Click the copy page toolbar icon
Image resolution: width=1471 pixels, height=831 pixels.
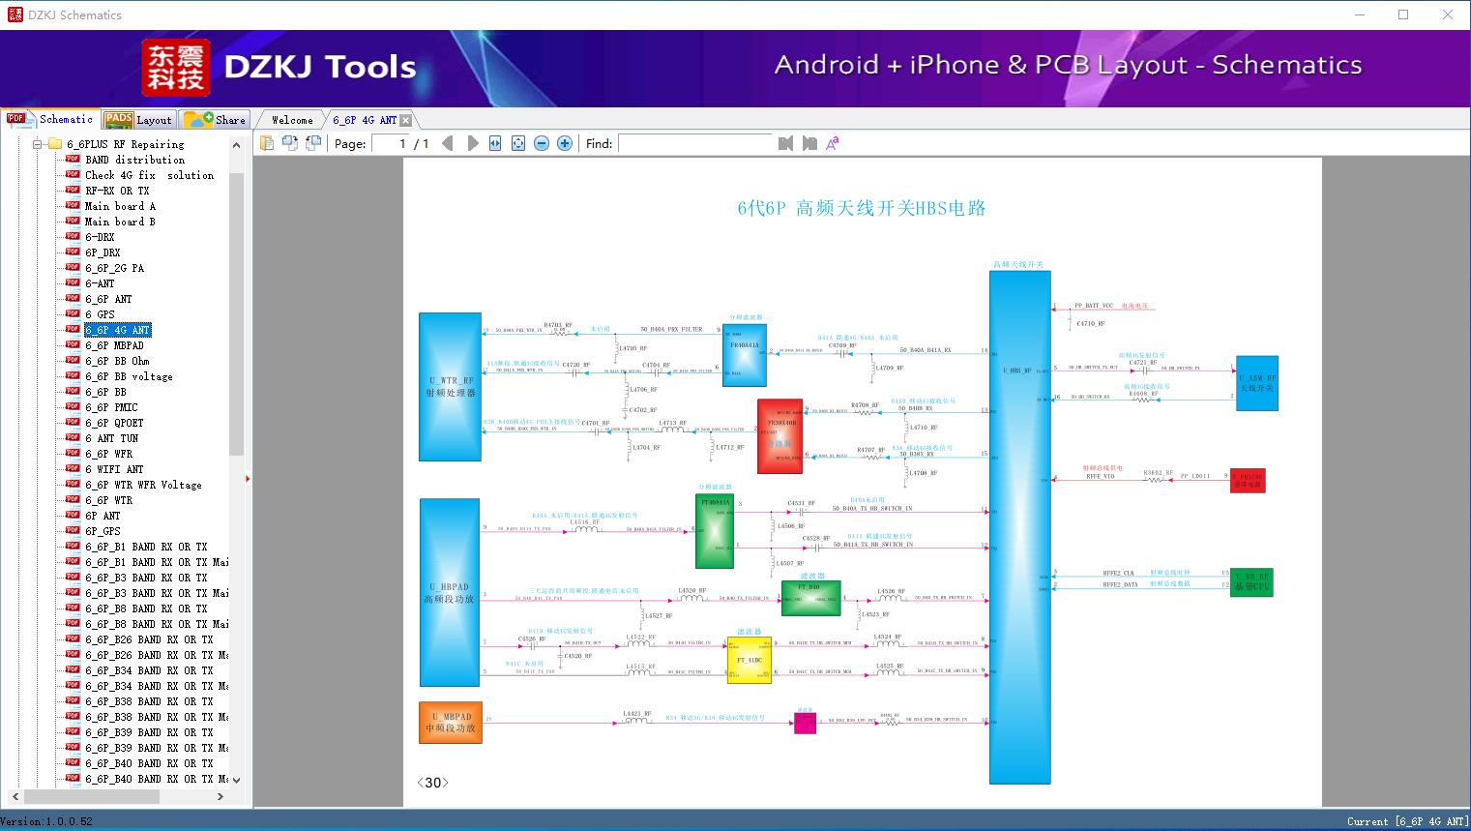coord(267,143)
